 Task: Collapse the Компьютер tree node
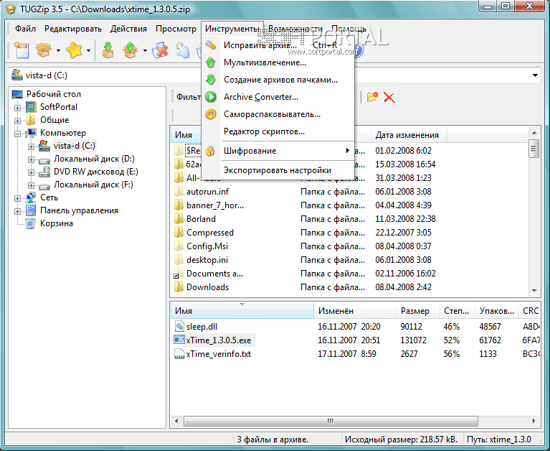[x=17, y=134]
